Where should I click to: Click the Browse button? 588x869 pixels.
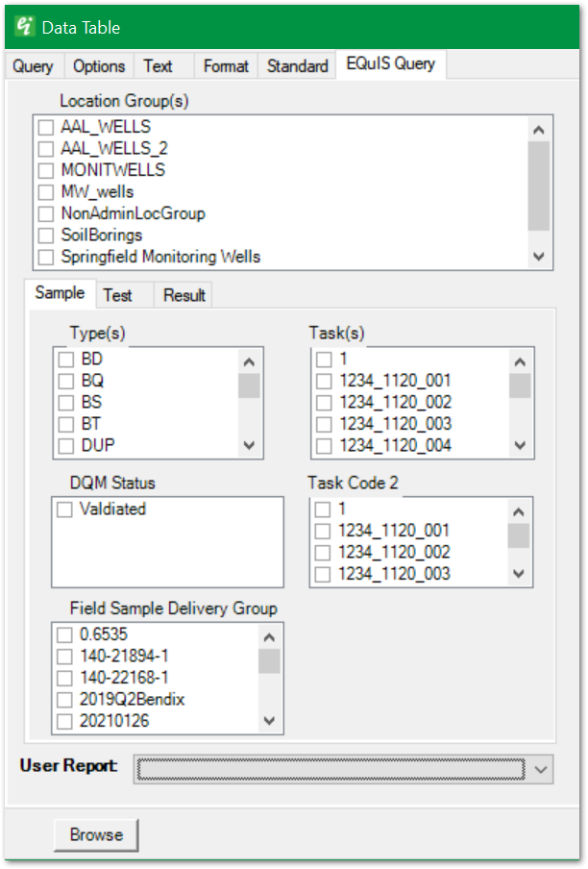pyautogui.click(x=95, y=834)
